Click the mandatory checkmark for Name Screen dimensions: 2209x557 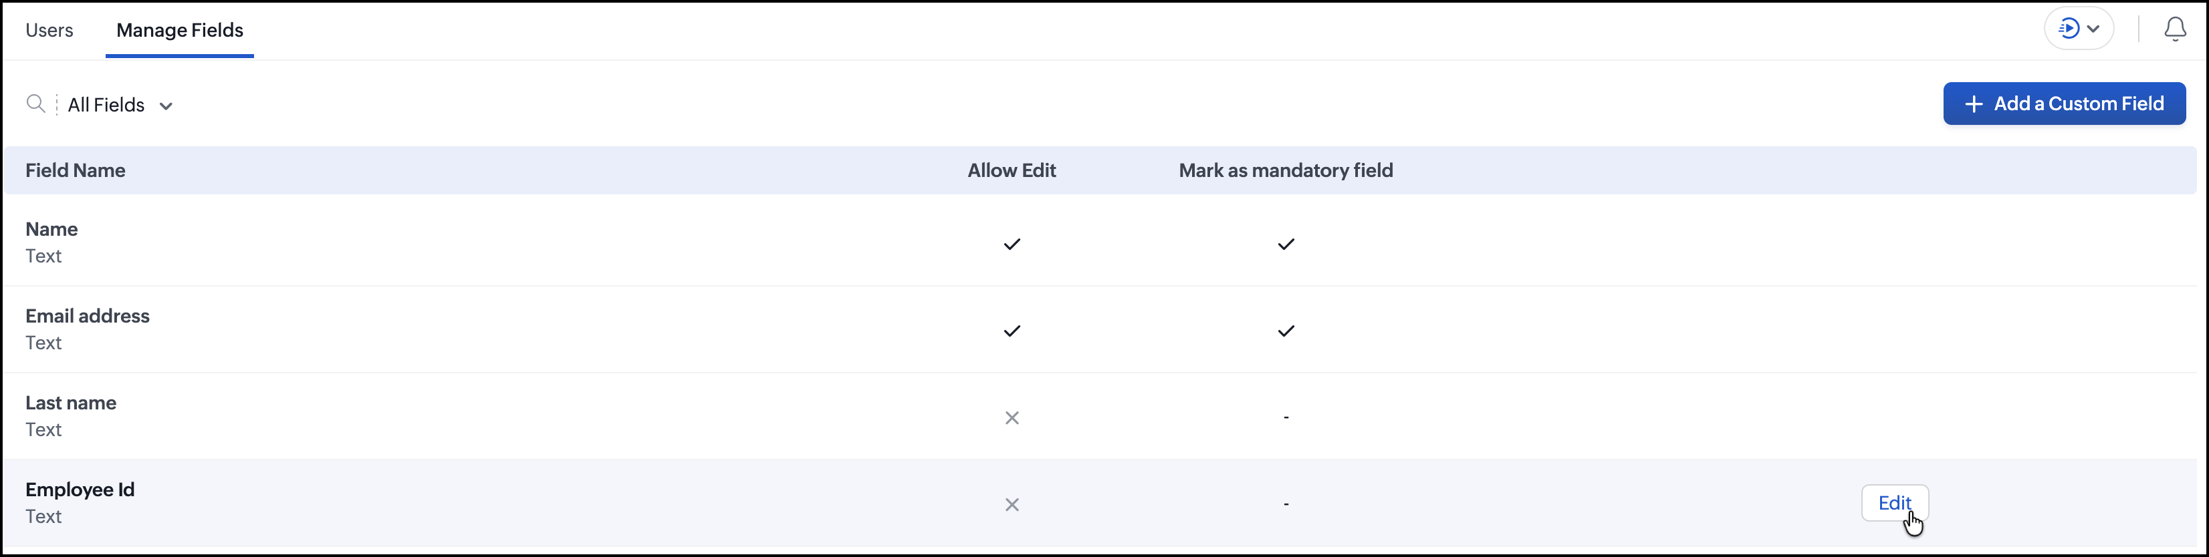[x=1286, y=244]
